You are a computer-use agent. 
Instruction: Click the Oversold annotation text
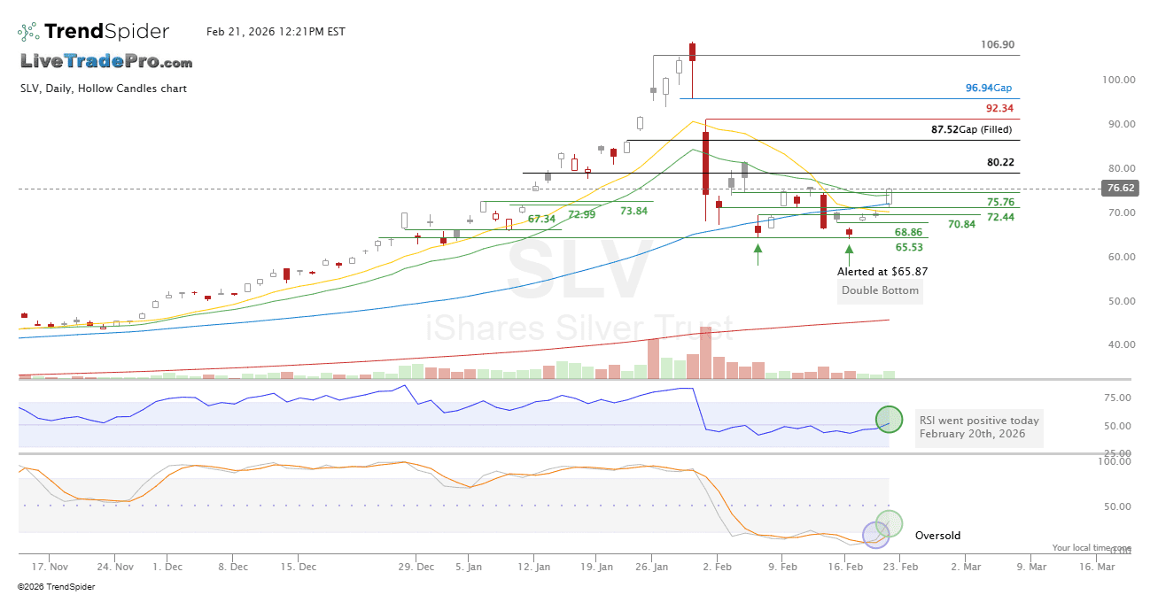tap(937, 536)
